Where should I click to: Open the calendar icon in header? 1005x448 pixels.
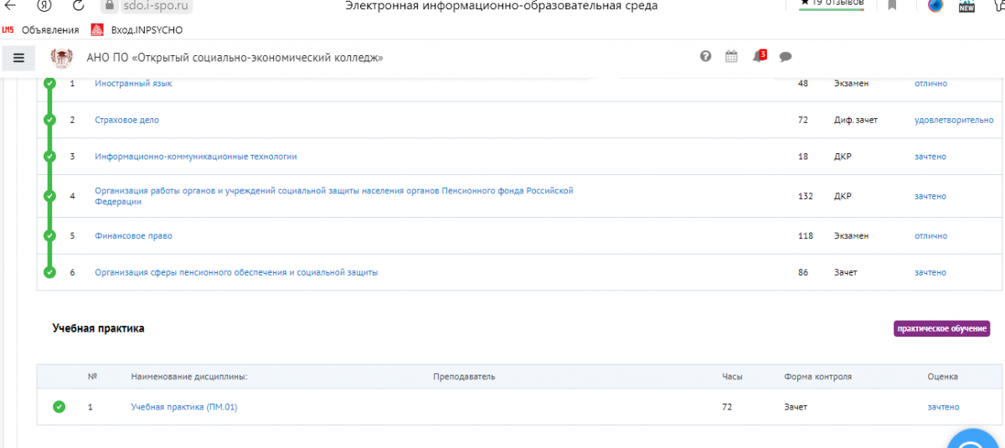pyautogui.click(x=731, y=56)
